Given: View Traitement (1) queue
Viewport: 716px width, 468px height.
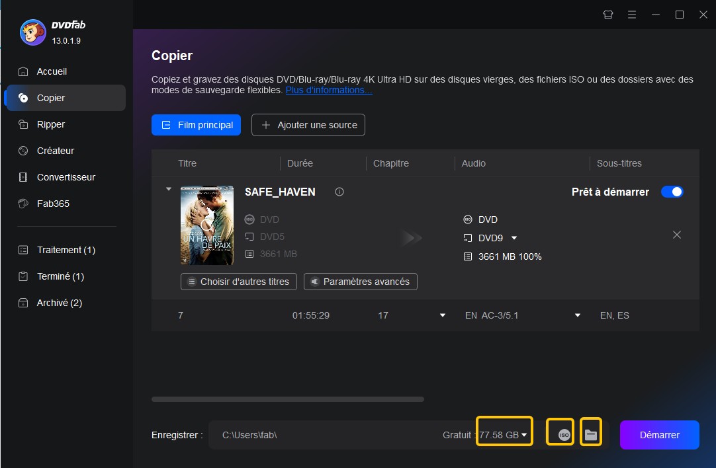Looking at the screenshot, I should [x=65, y=250].
